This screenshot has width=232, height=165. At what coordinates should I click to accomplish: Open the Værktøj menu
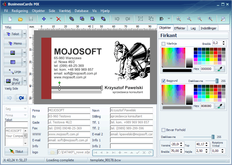click(65, 11)
